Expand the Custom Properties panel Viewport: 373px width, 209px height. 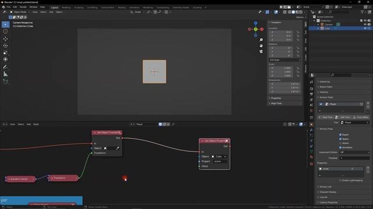pyautogui.click(x=328, y=203)
